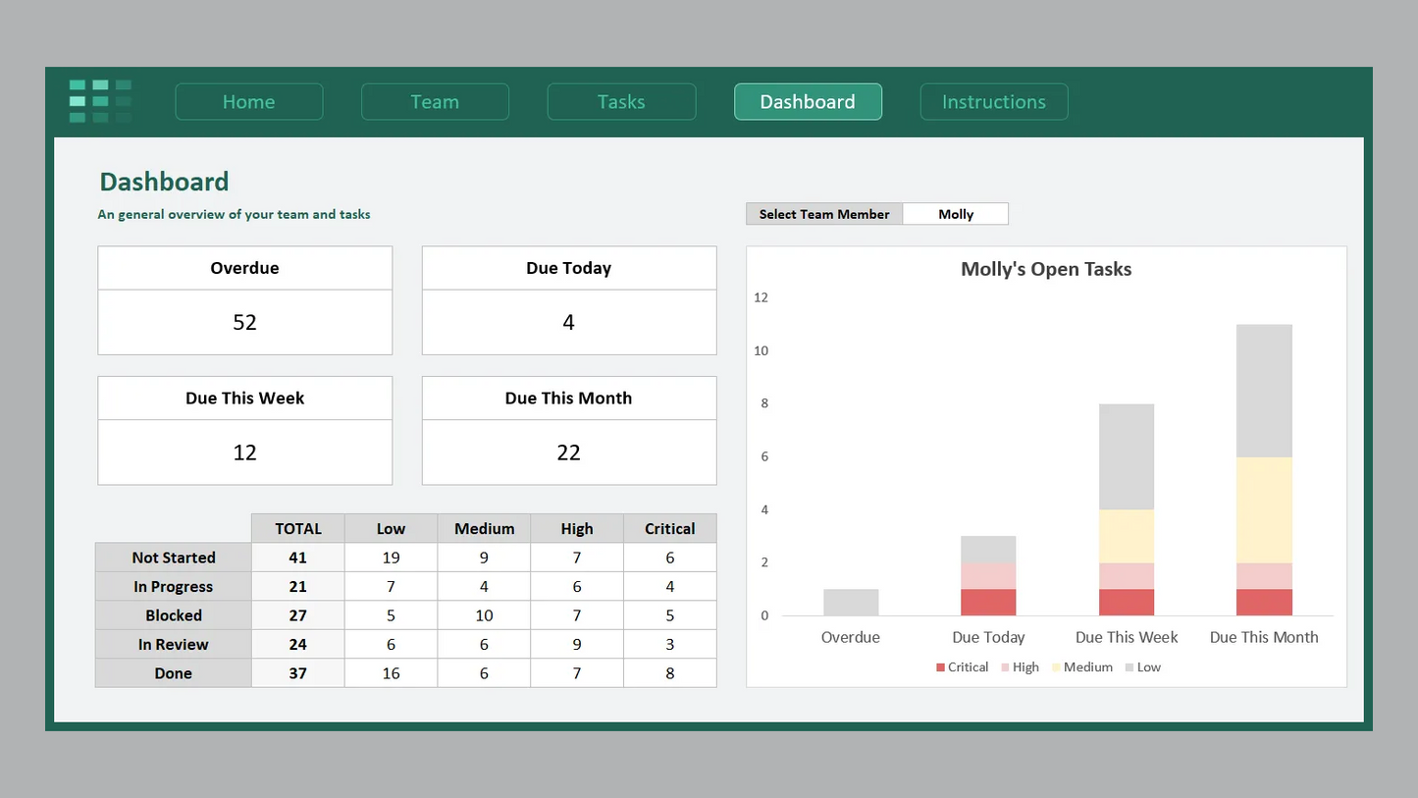Go to the Home tab
Image resolution: width=1418 pixels, height=798 pixels.
248,102
